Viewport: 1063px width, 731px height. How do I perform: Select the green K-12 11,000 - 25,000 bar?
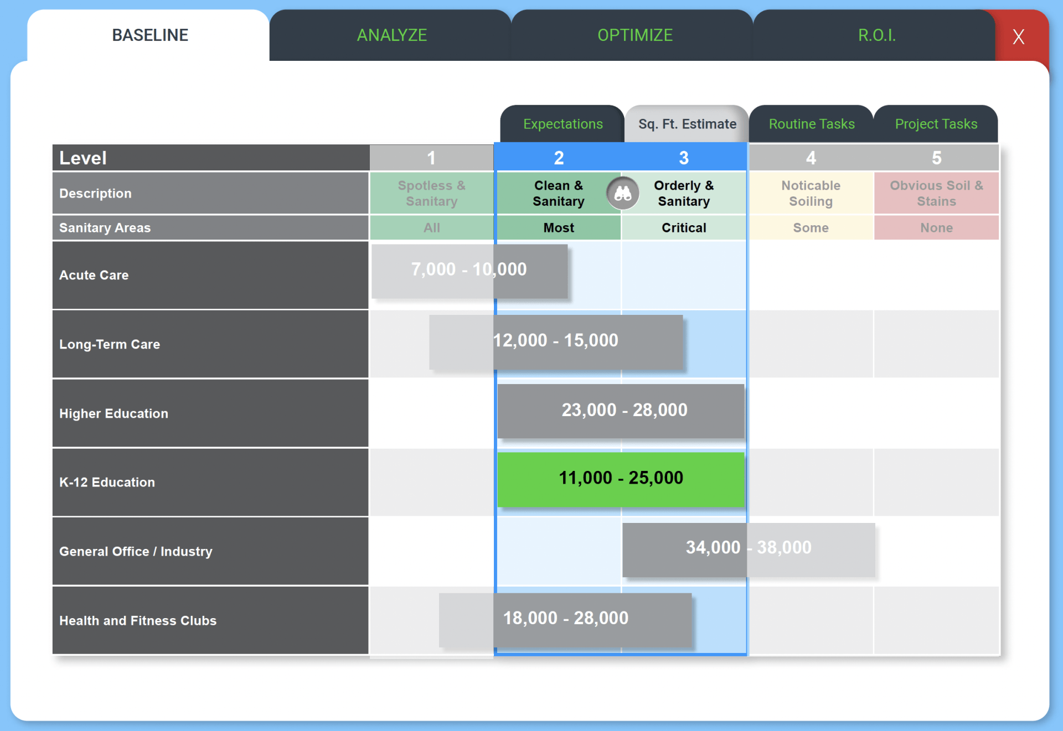point(621,479)
